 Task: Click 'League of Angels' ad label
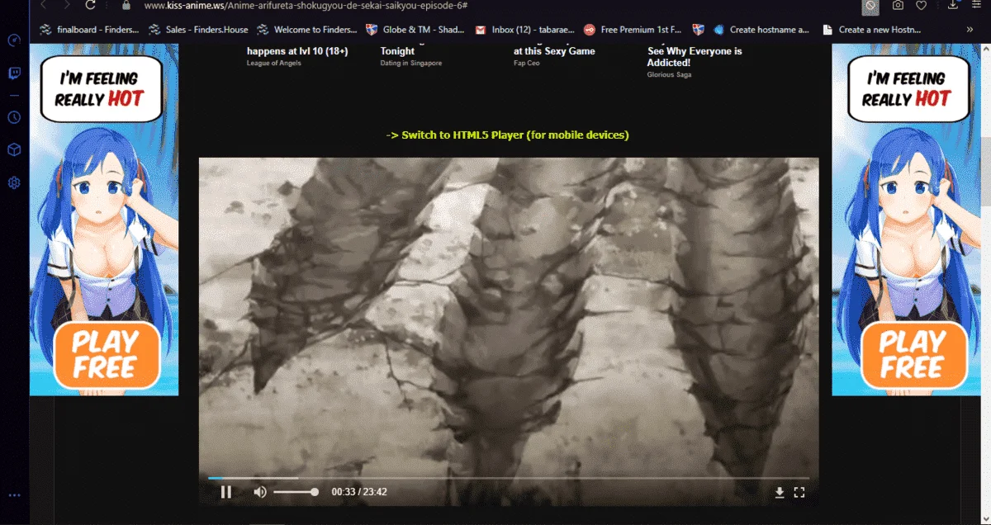coord(274,64)
